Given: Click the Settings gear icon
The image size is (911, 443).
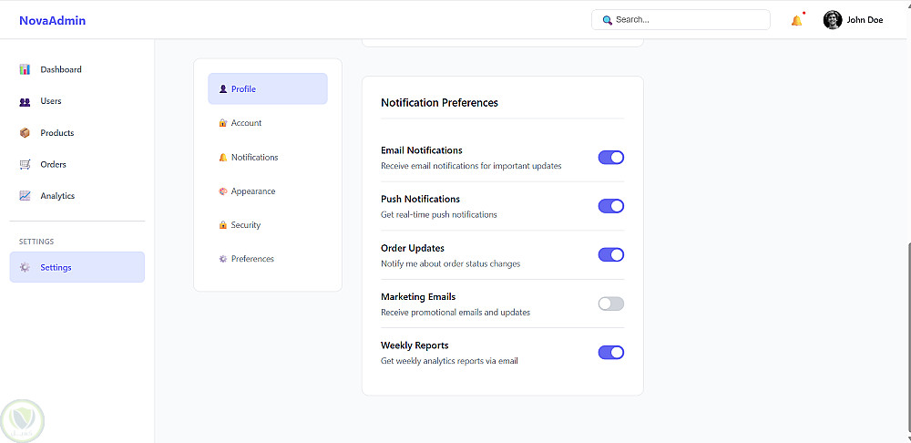Looking at the screenshot, I should point(25,267).
